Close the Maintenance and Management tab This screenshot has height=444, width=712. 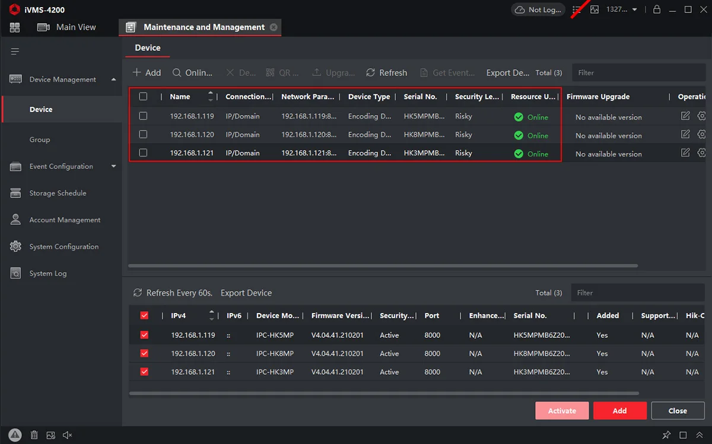[x=274, y=27]
